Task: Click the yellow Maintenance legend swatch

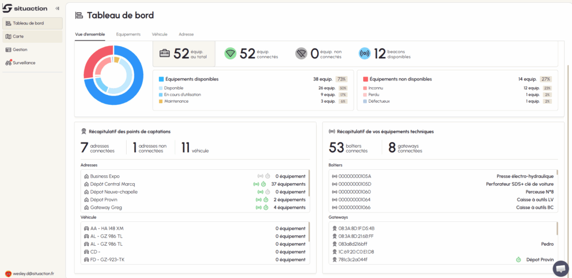Action: click(x=161, y=102)
